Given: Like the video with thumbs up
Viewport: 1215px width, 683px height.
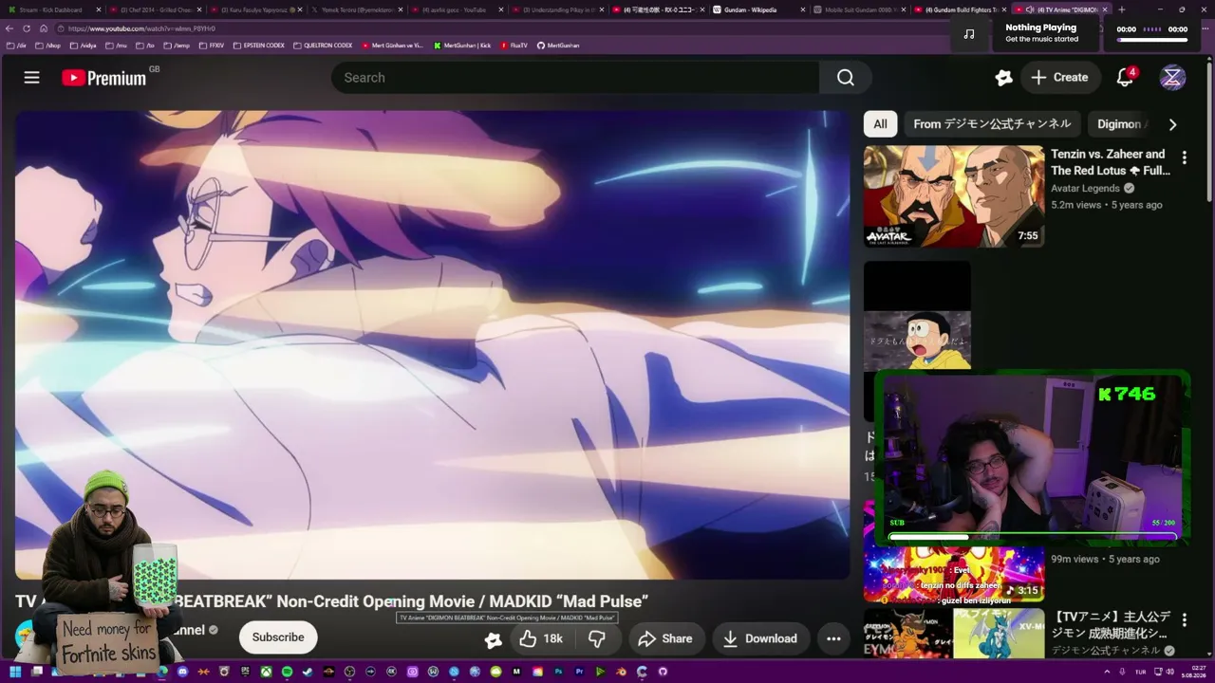Looking at the screenshot, I should coord(541,638).
